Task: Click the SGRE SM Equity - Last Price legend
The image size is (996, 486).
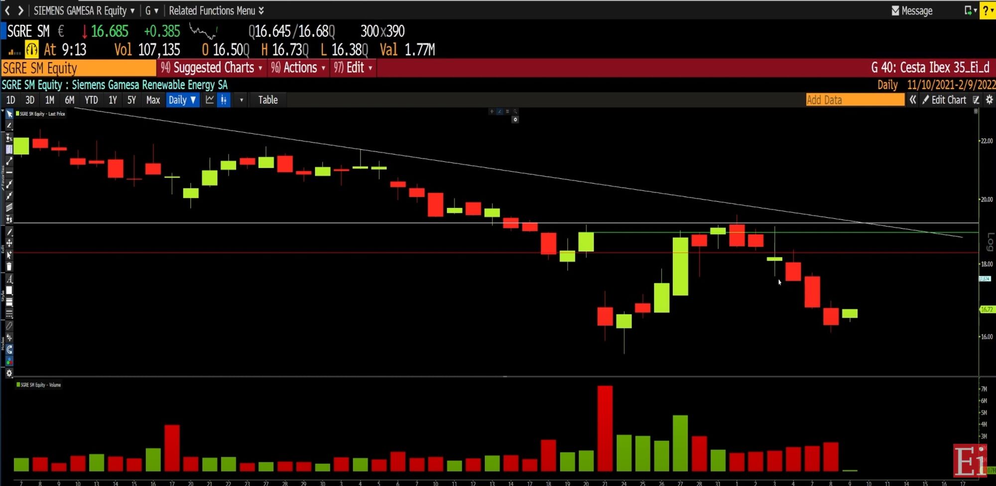Action: point(40,114)
